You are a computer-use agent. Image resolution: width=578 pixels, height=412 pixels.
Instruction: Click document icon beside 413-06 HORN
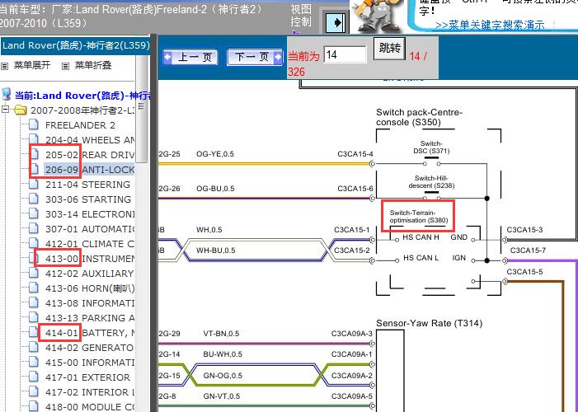pos(34,288)
